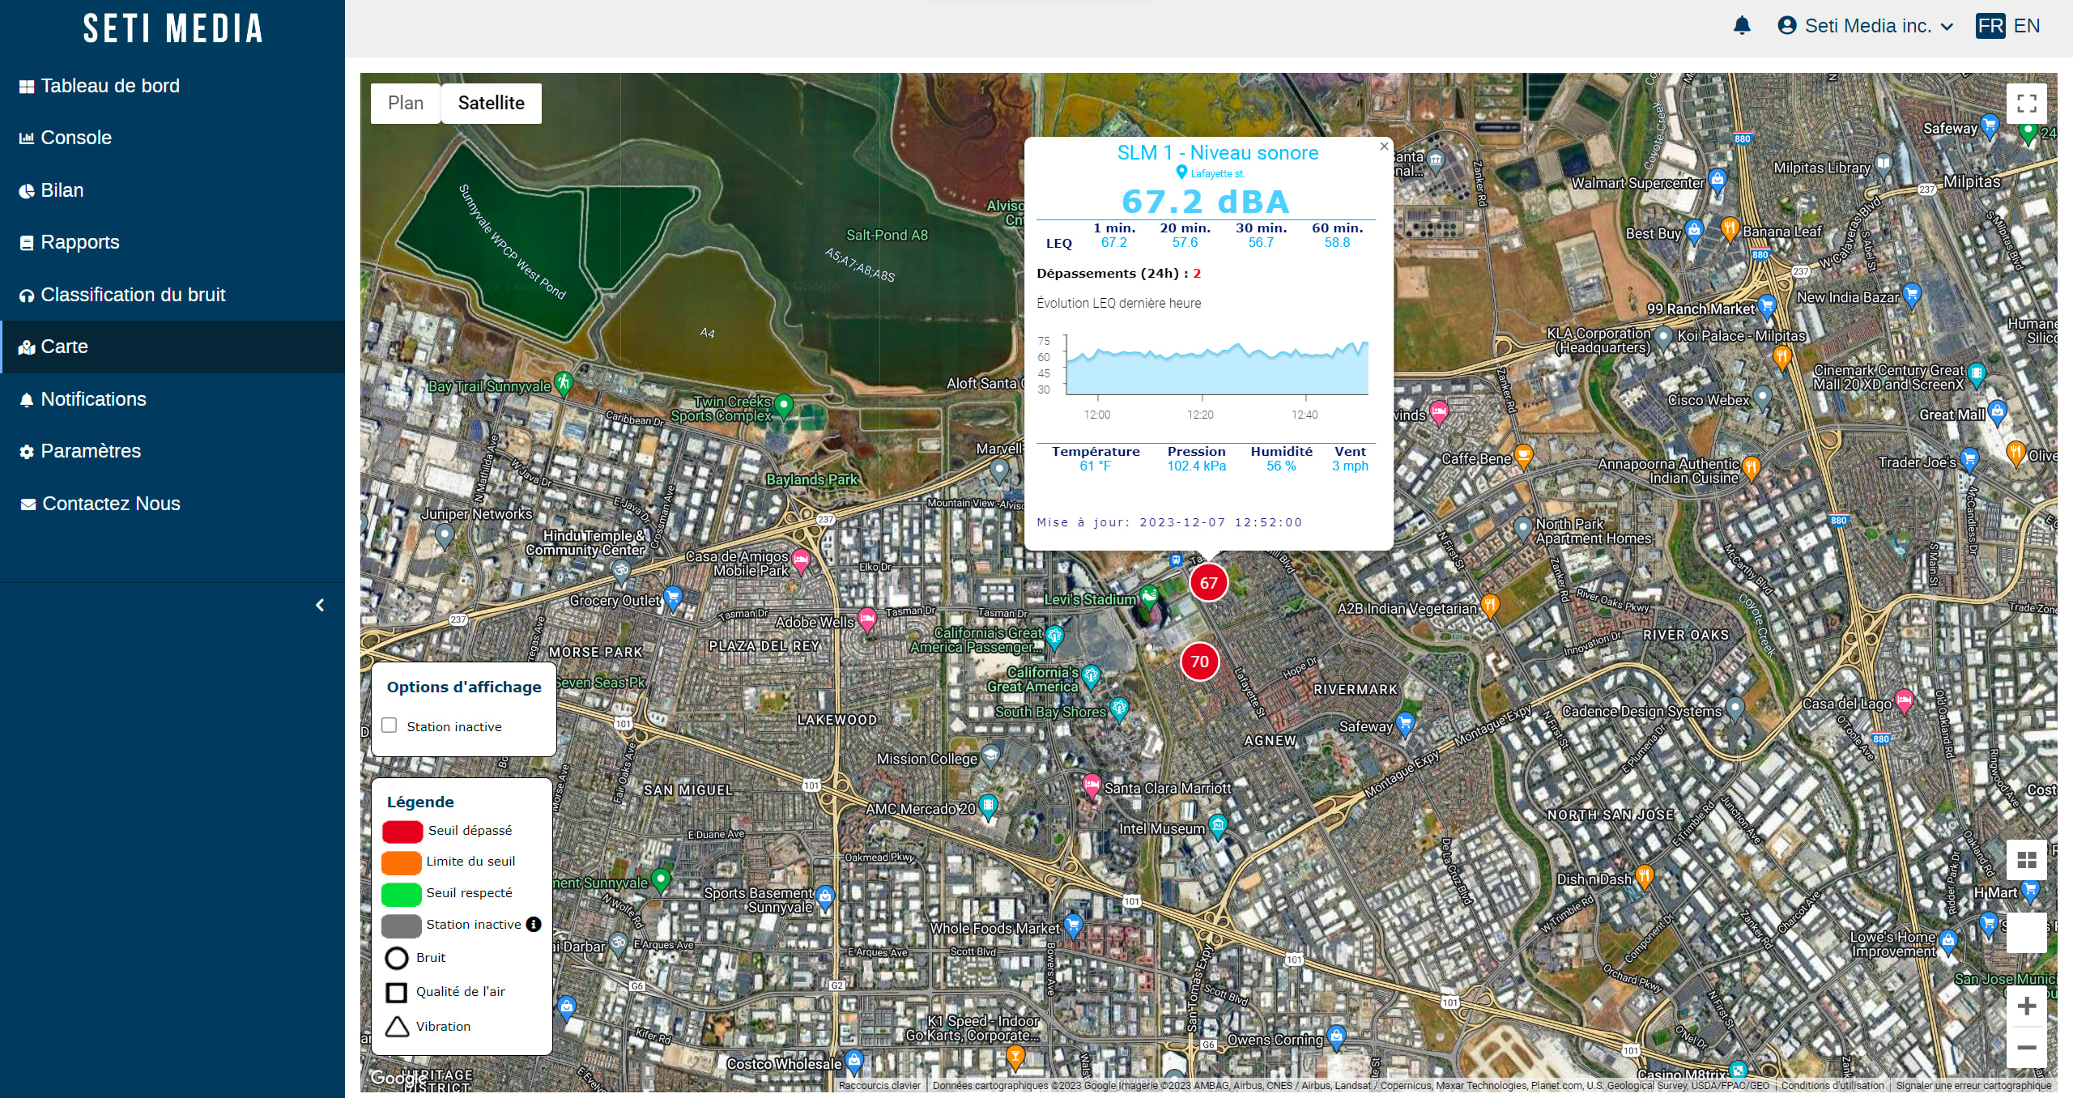
Task: Switch to Satellite map view tab
Action: tap(489, 103)
